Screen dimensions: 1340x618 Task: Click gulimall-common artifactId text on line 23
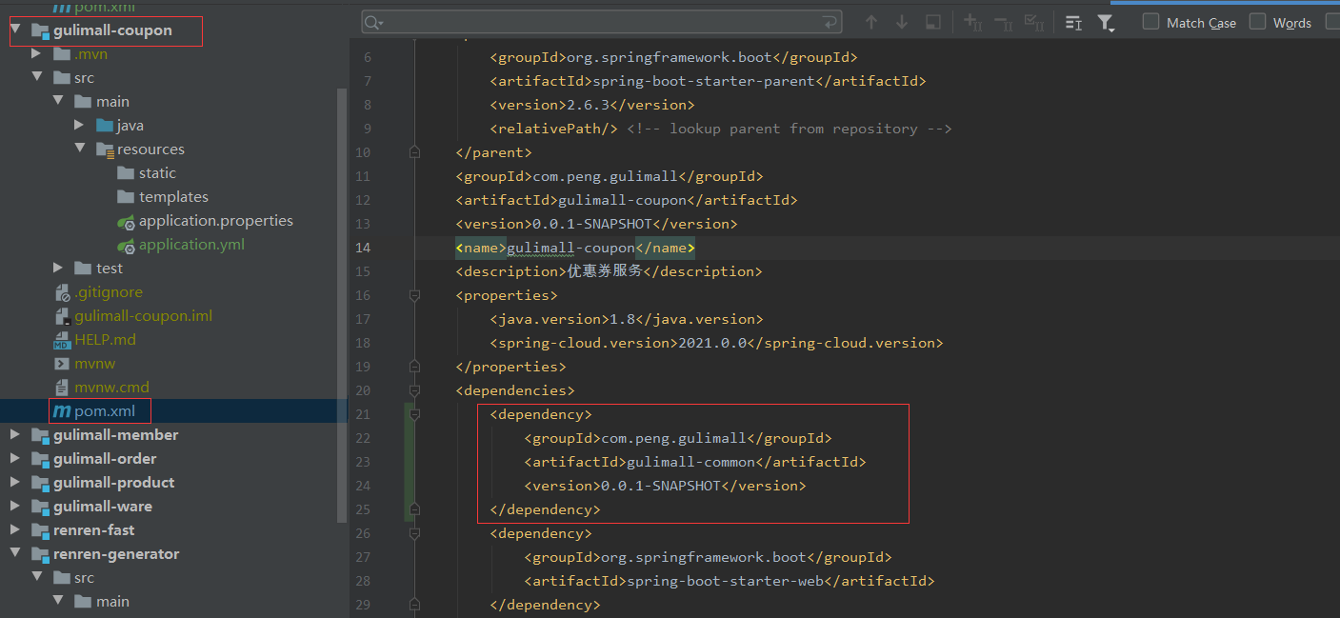tap(691, 462)
